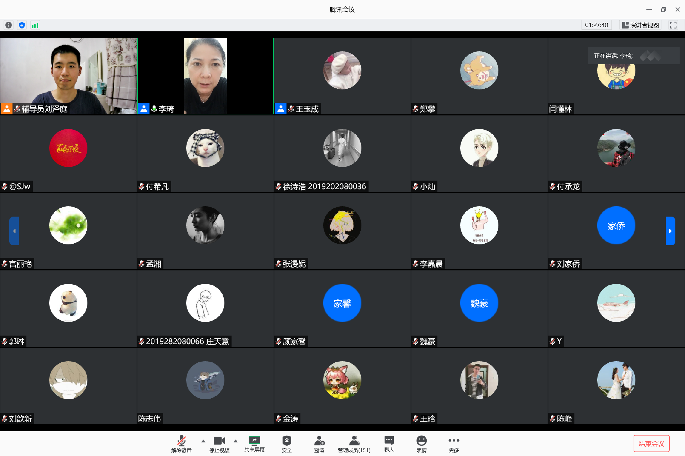
Task: Open the meeting info icon
Action: coord(9,25)
